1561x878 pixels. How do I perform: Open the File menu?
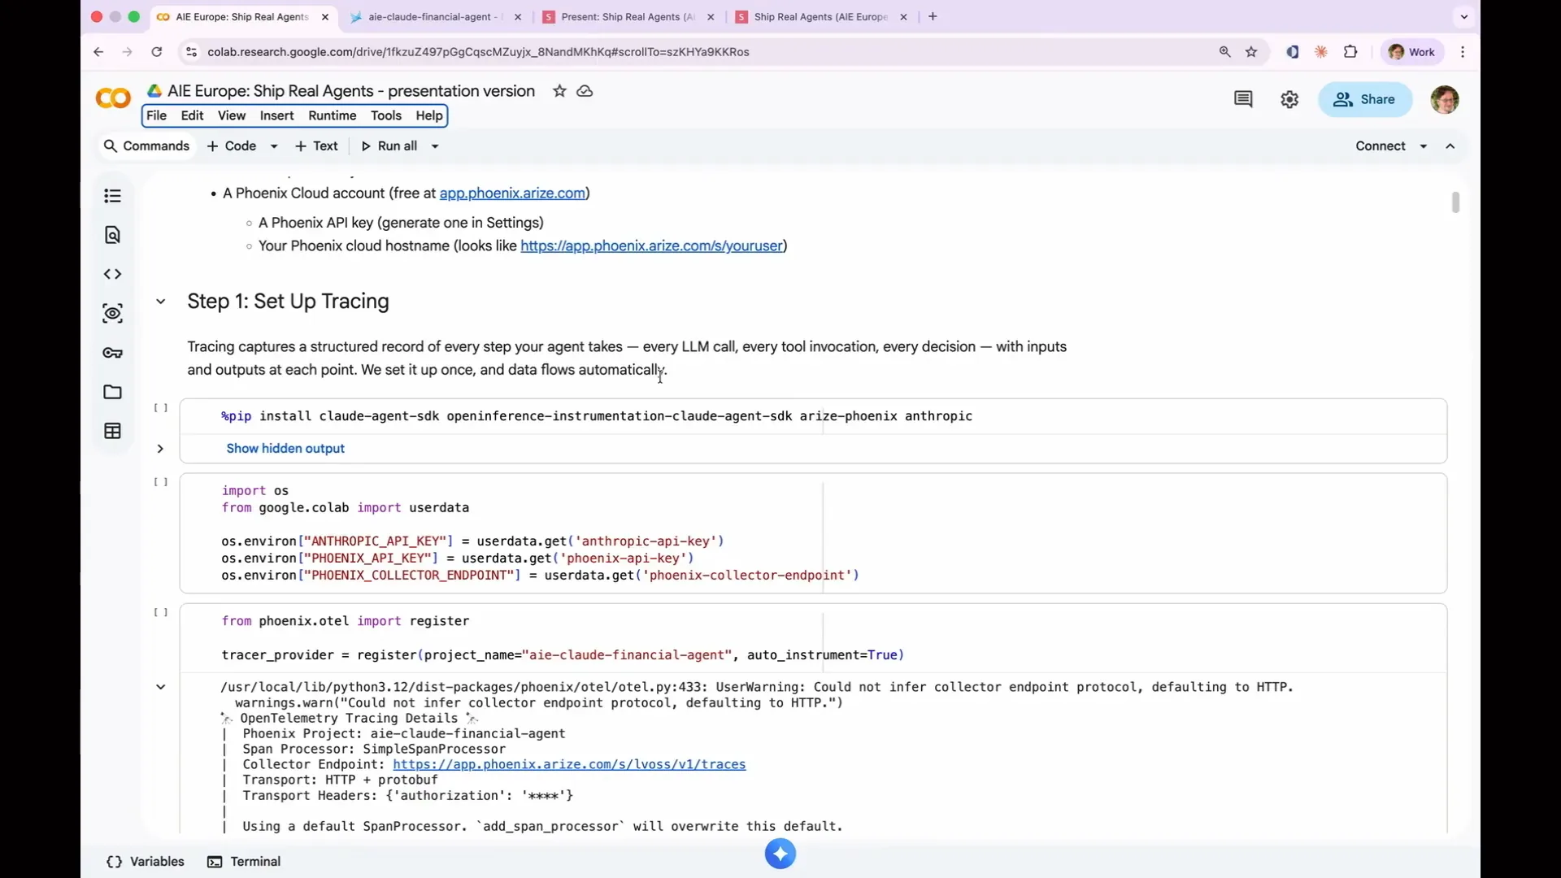click(156, 115)
